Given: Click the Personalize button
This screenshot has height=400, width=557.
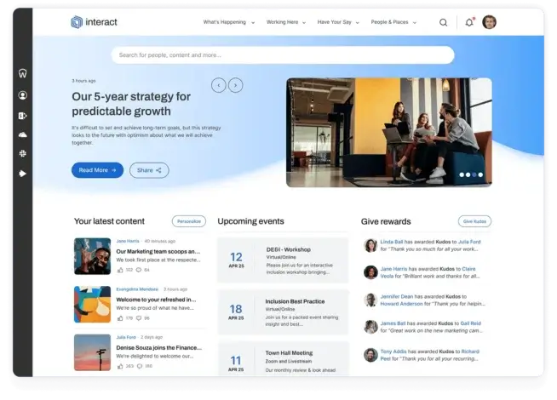Looking at the screenshot, I should 189,221.
